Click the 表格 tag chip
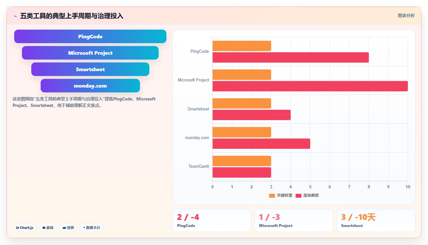The image size is (428, 245). click(48, 228)
